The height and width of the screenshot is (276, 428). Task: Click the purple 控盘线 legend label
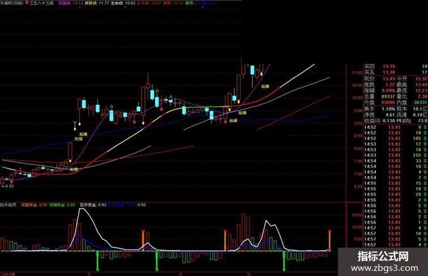pyautogui.click(x=65, y=3)
